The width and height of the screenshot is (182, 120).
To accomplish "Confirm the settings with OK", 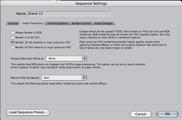I will coord(167,114).
